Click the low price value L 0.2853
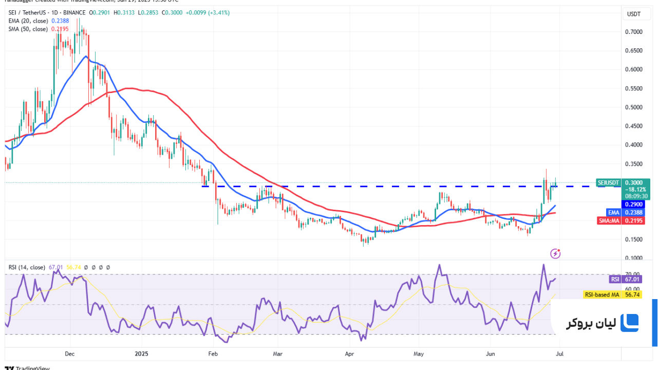The height and width of the screenshot is (370, 658). (149, 12)
